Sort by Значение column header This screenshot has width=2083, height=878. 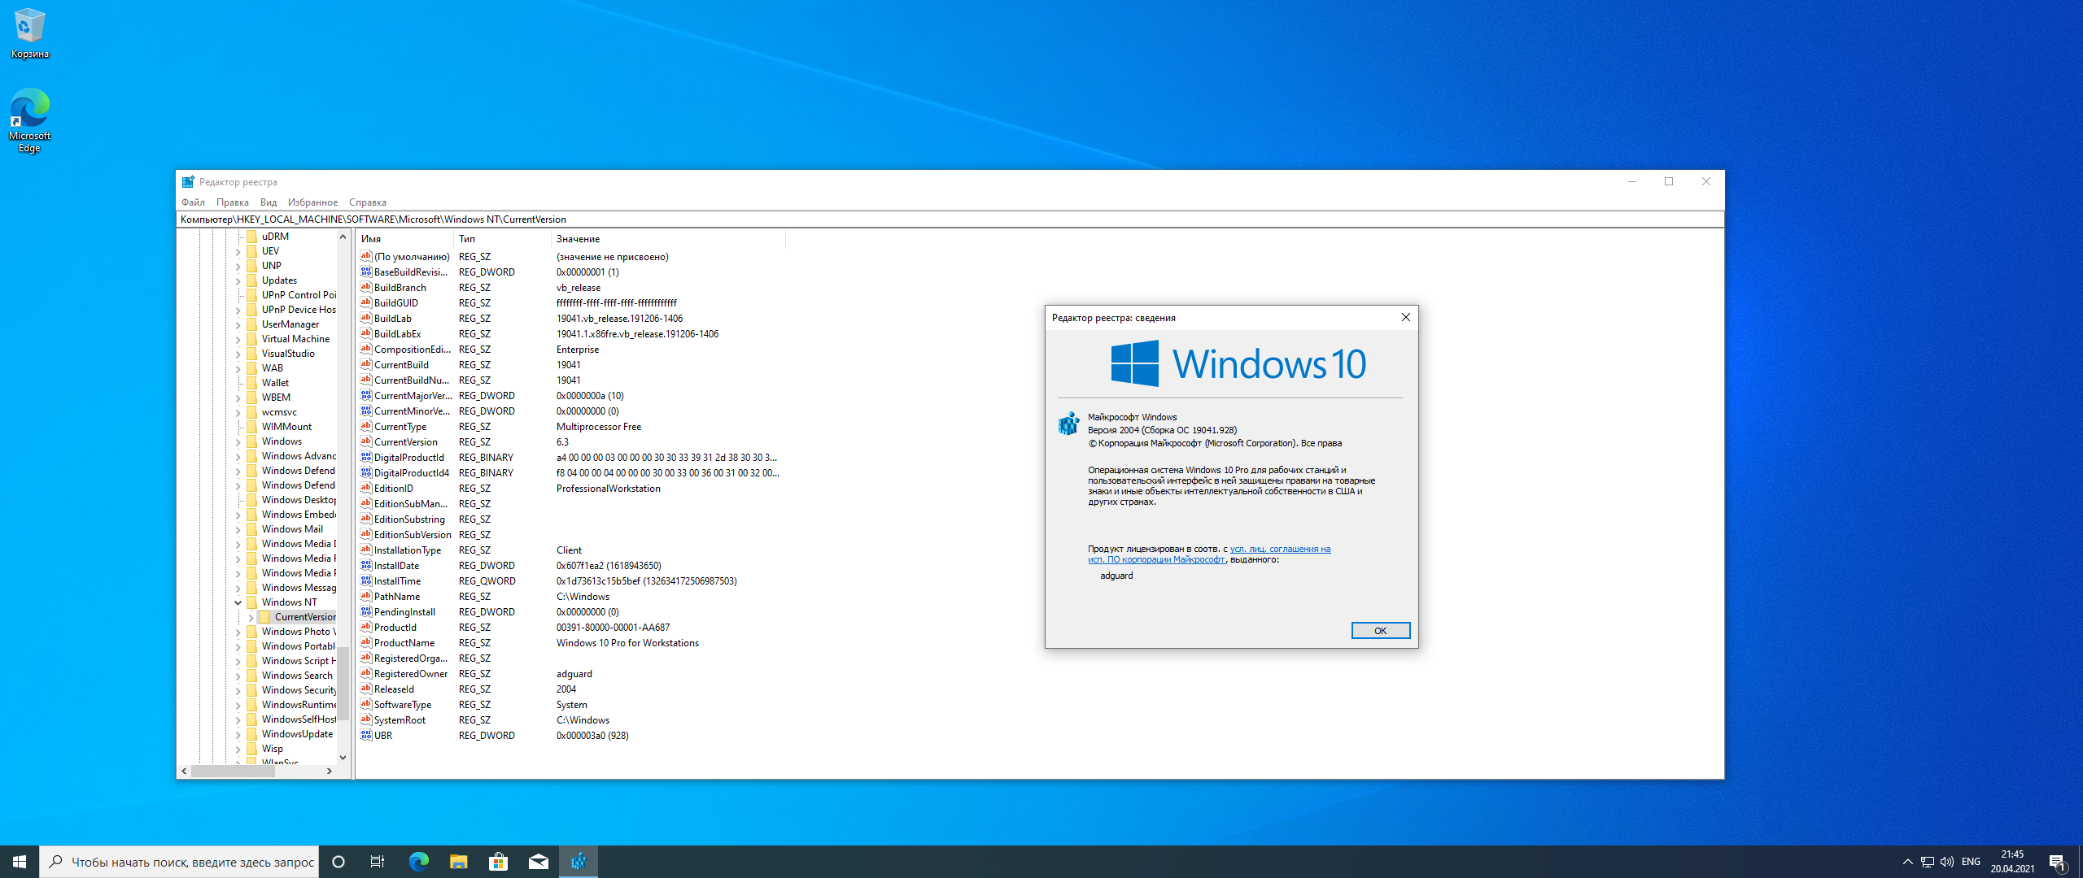tap(668, 239)
